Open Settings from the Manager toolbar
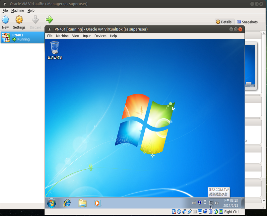Viewport: 267px width, 216px height. [19, 22]
